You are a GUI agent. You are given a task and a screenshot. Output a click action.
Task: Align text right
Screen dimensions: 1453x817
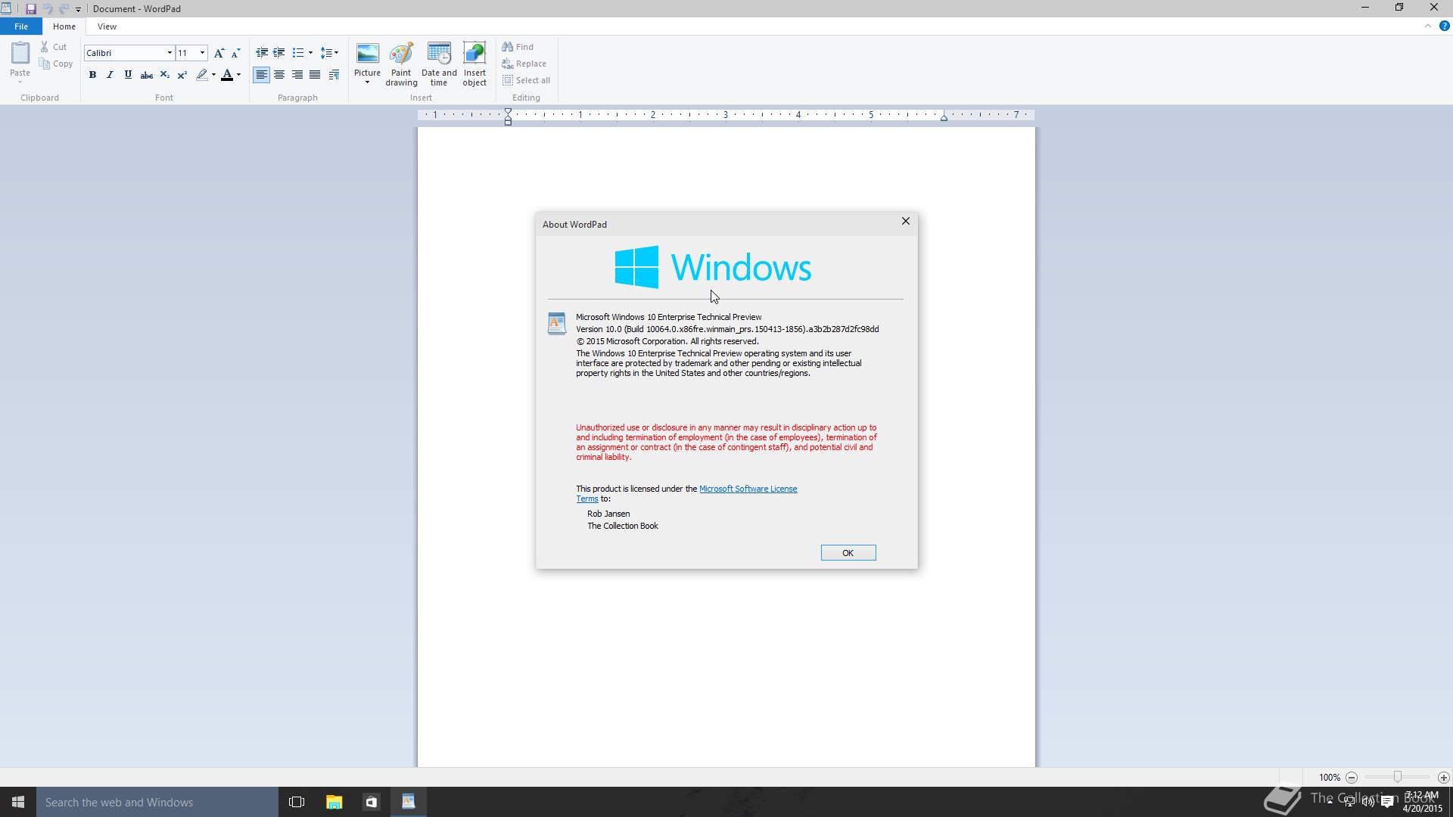coord(297,75)
